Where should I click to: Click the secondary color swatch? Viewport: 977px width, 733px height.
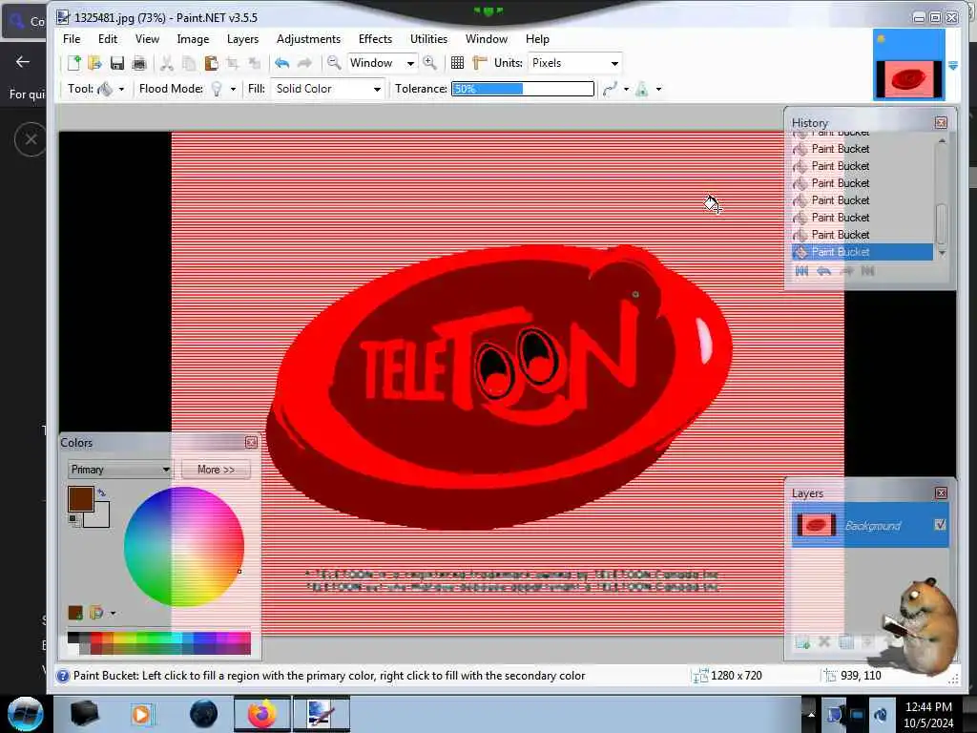[x=99, y=517]
